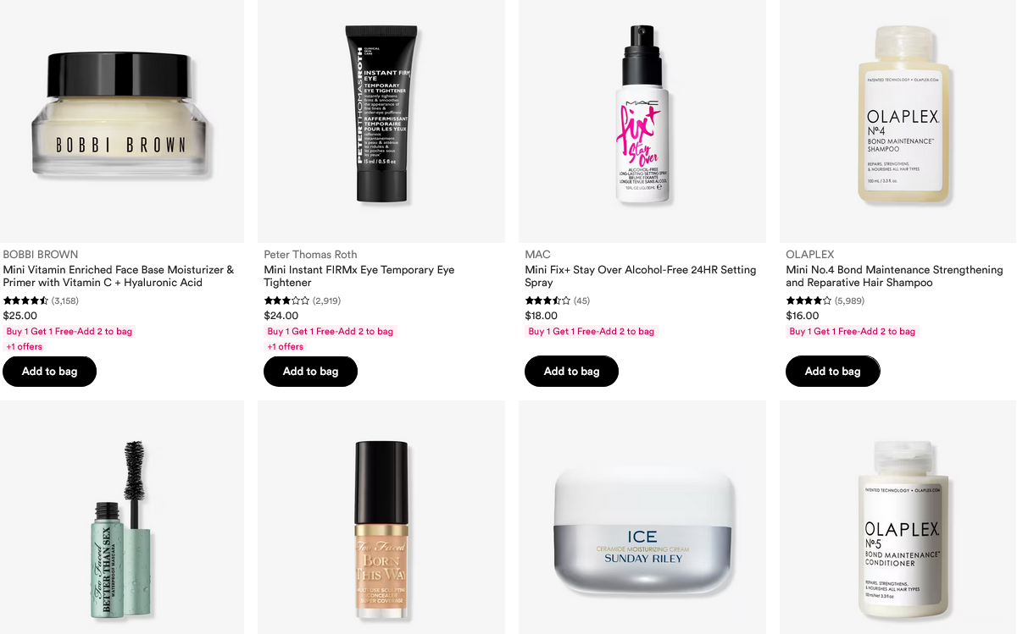Open Mini Instant FIRMx Eye Tightener link
Image resolution: width=1017 pixels, height=634 pixels.
(x=359, y=276)
